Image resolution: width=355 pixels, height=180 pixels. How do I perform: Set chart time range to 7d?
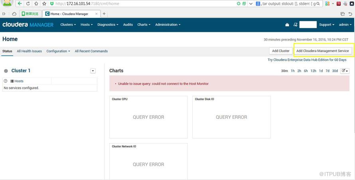pos(327,71)
